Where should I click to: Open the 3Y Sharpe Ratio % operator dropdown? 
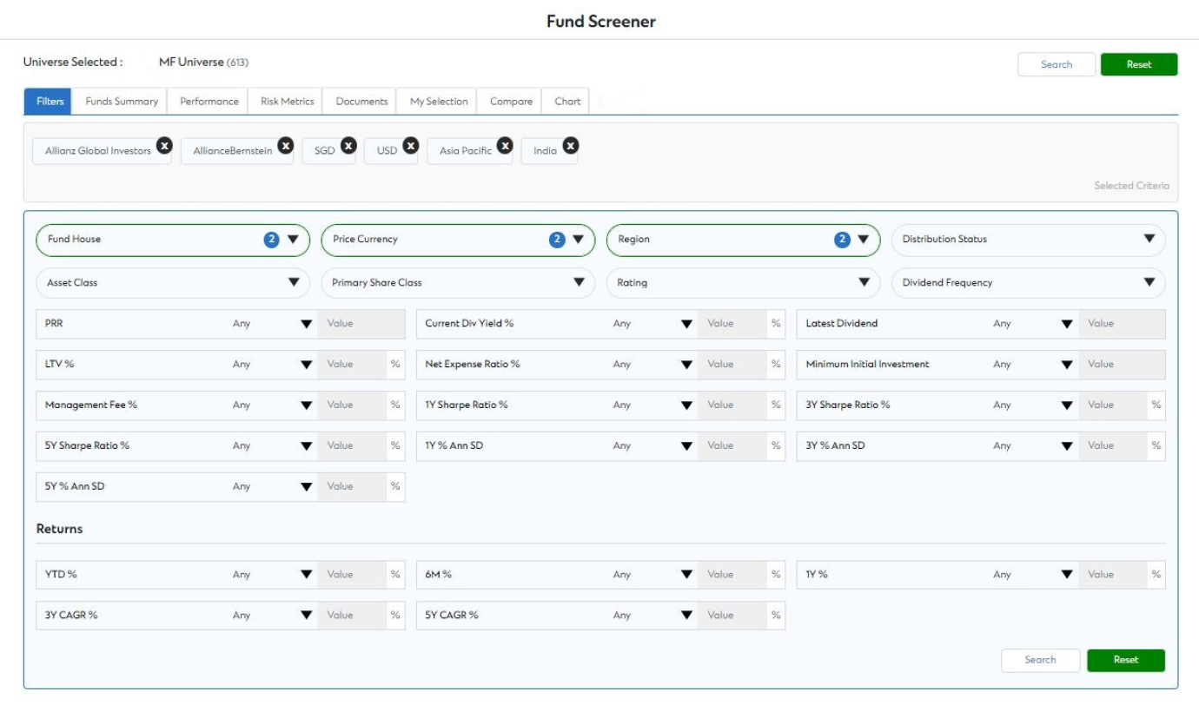pos(1032,405)
